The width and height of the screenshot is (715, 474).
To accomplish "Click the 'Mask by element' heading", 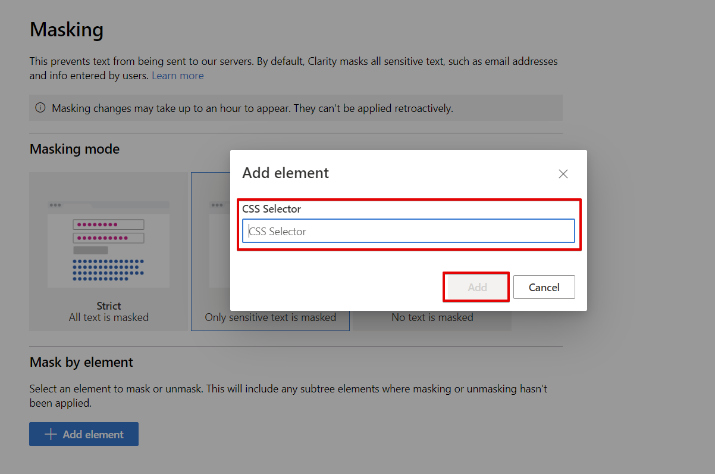I will [x=81, y=362].
